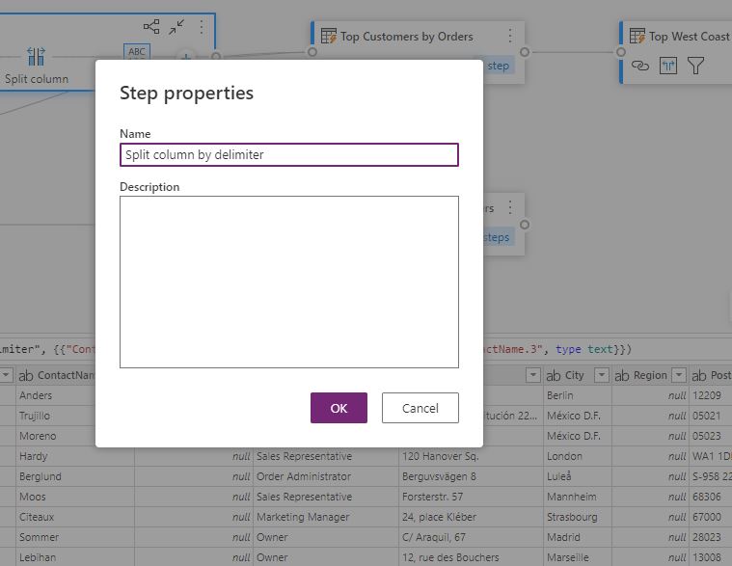Open the selected query node's three-dot menu
This screenshot has width=732, height=566.
point(202,27)
